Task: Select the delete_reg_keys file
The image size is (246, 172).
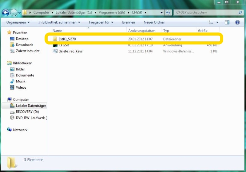Action: coord(70,51)
